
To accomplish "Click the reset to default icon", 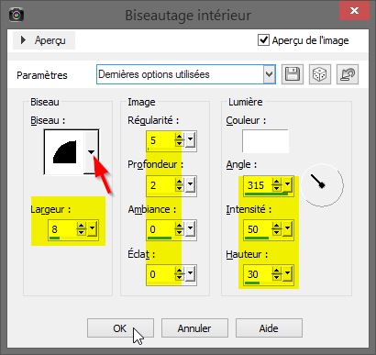I will (x=348, y=74).
